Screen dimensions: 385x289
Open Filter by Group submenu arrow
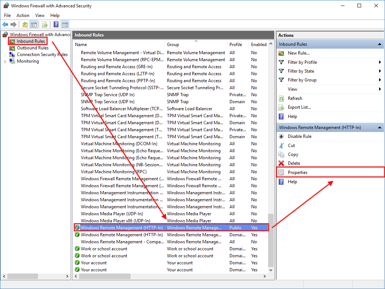click(380, 80)
